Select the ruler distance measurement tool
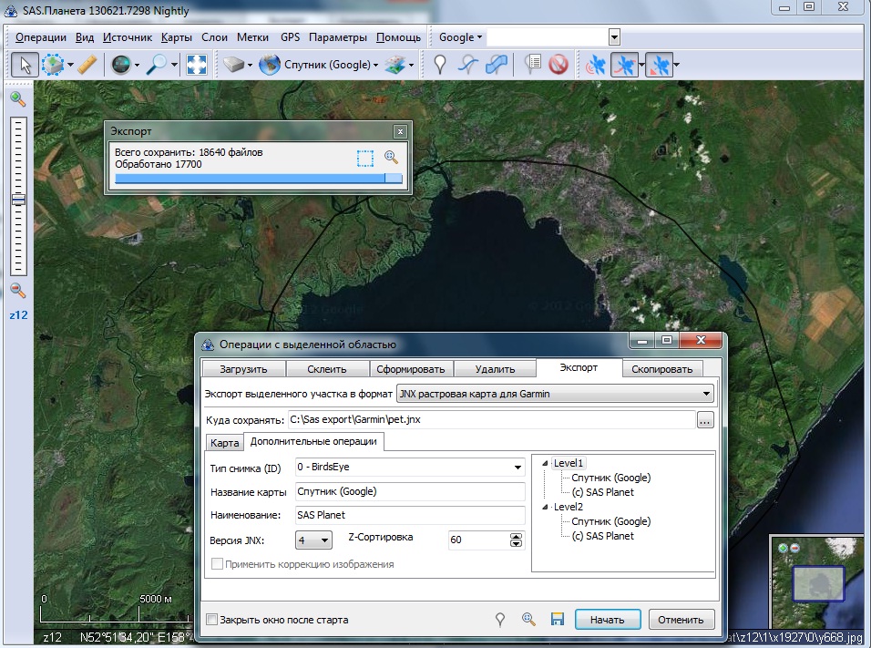Screen dimensions: 871x648 click(x=87, y=65)
